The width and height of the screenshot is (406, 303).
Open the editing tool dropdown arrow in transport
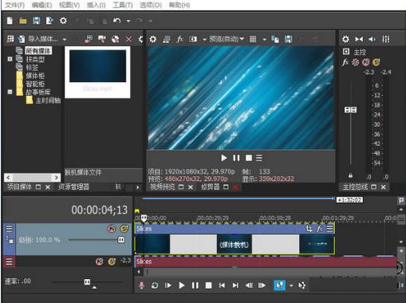point(291,285)
